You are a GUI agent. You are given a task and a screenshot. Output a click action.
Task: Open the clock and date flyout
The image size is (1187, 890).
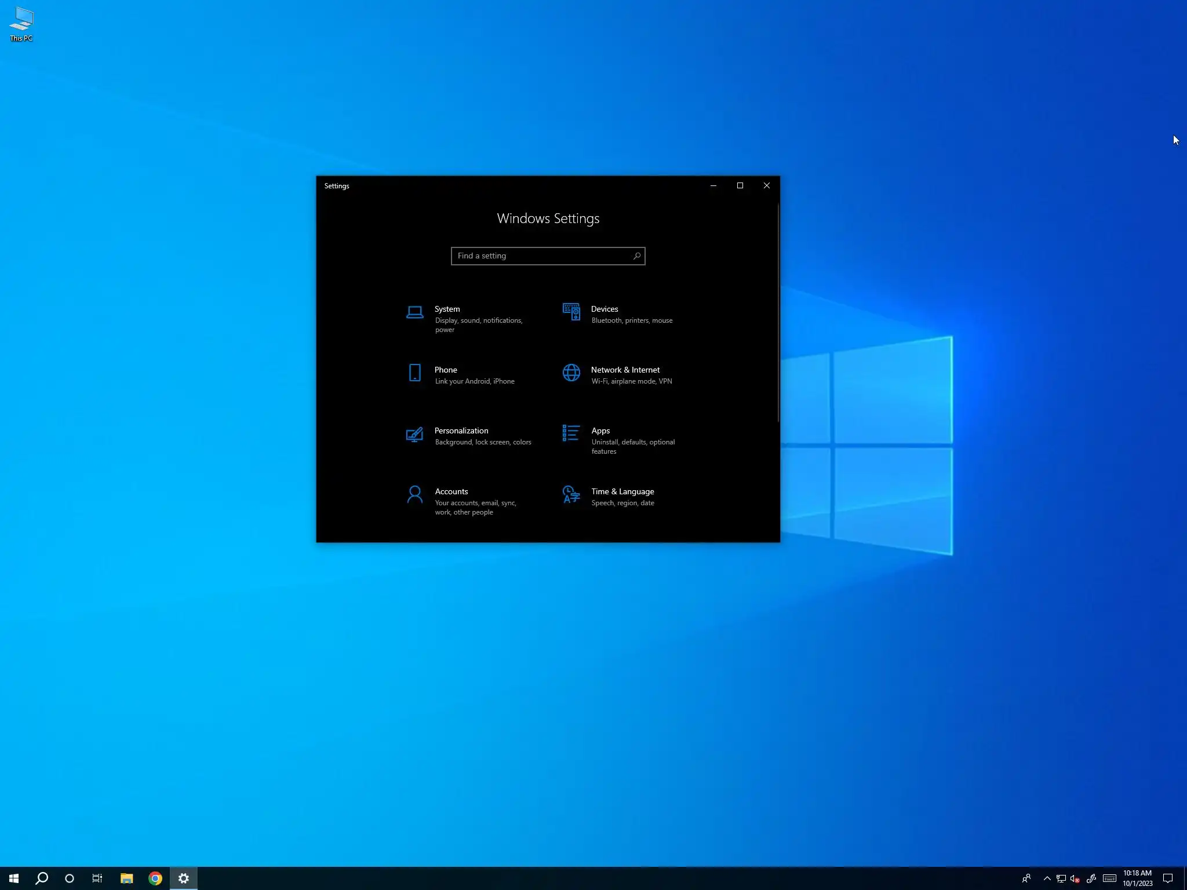coord(1137,878)
